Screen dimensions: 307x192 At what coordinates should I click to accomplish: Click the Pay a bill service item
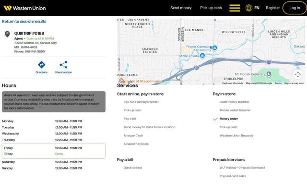click(x=130, y=119)
